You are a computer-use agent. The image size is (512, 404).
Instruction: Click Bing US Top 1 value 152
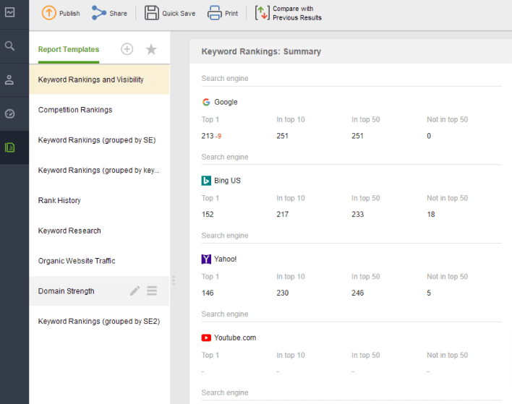coord(208,215)
